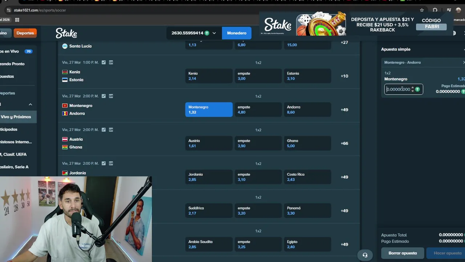Select Estonia 3,10 odds

(x=307, y=76)
